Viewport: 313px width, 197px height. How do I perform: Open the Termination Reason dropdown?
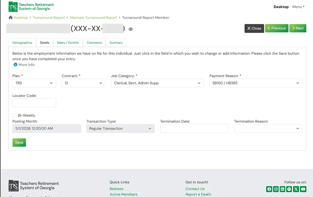pyautogui.click(x=268, y=129)
